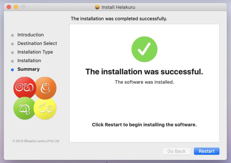Viewport: 231px width, 163px height.
Task: Click the blue bullet beside Summary
Action: [13, 70]
